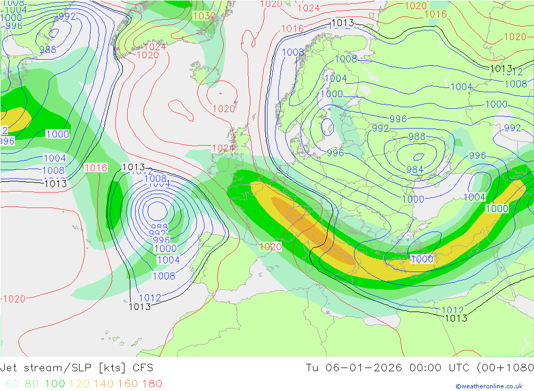Screen dimensions: 534x391
Task: Select the 1000 label beneath 1004 over Scandinavia
Action: 332,93
